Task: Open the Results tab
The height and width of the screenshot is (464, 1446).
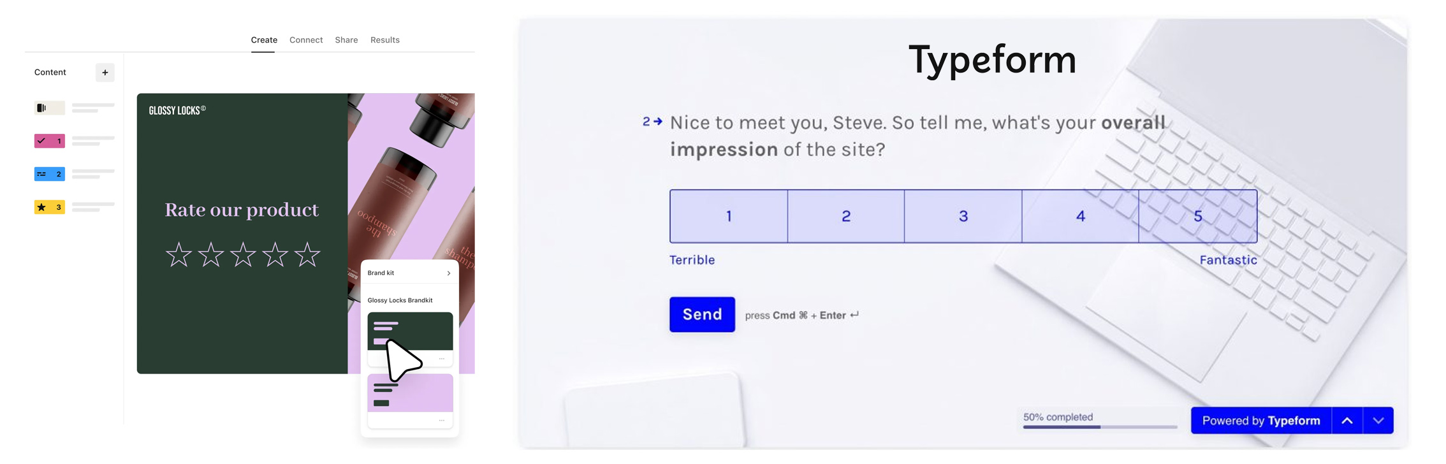Action: (x=385, y=40)
